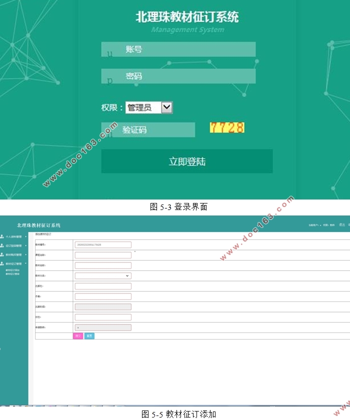Click the 状态 input field
Image resolution: width=350 pixels, height=419 pixels.
click(x=103, y=317)
